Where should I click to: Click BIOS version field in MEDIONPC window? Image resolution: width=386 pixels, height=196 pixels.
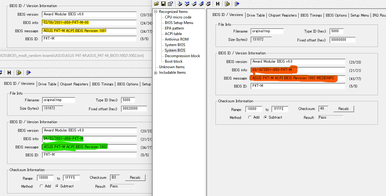pos(298,62)
